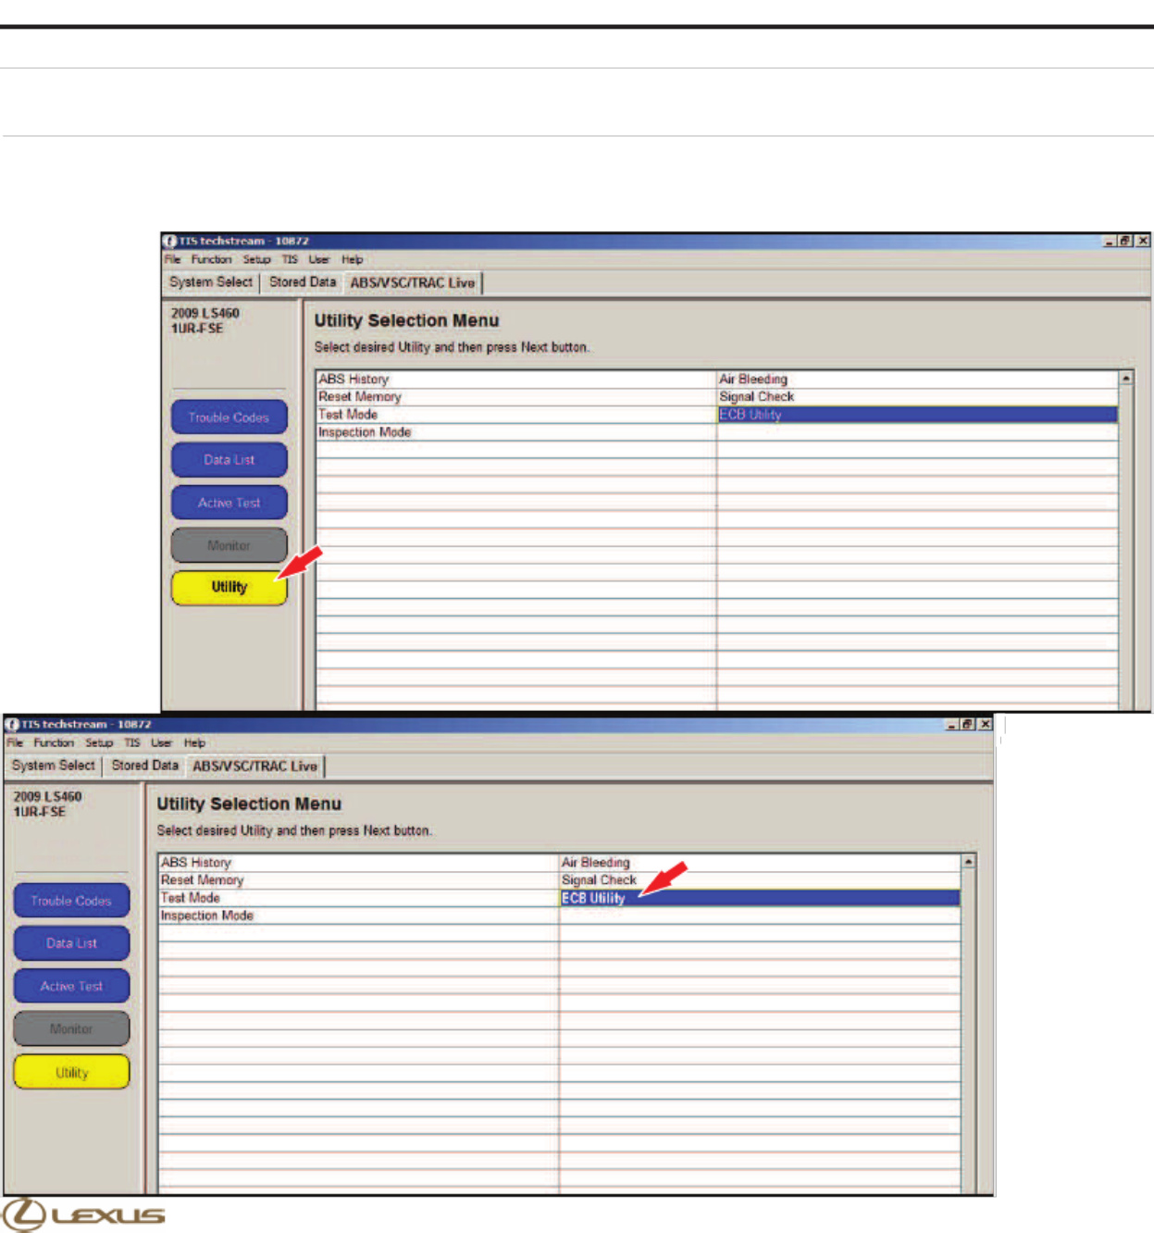The image size is (1154, 1233).
Task: Click scrollbar up arrow in upper window list
Action: [1126, 378]
